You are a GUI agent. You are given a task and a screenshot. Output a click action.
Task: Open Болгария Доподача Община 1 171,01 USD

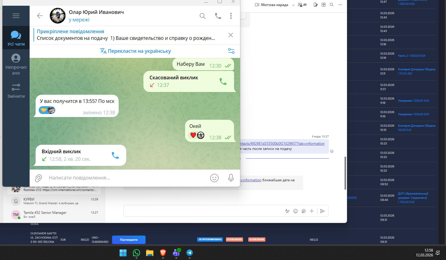[x=417, y=71]
